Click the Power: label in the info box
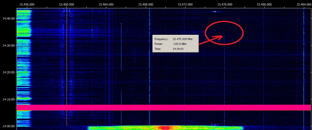Screen dimensions: 312x130 (159, 44)
